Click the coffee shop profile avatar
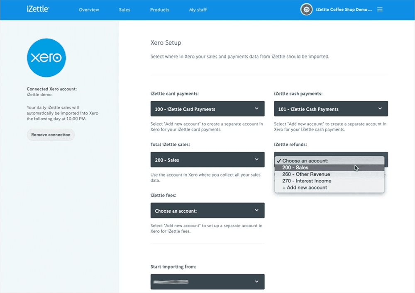This screenshot has width=415, height=293. (x=306, y=10)
